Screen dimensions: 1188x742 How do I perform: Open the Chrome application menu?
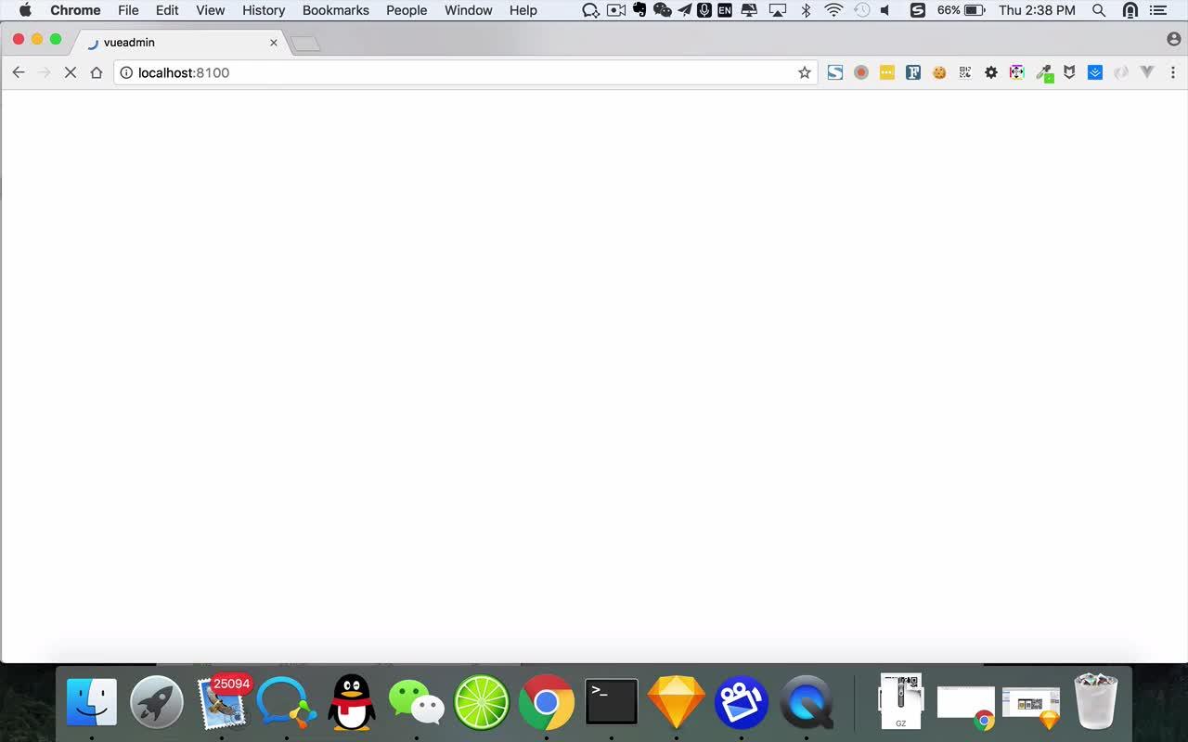75,10
